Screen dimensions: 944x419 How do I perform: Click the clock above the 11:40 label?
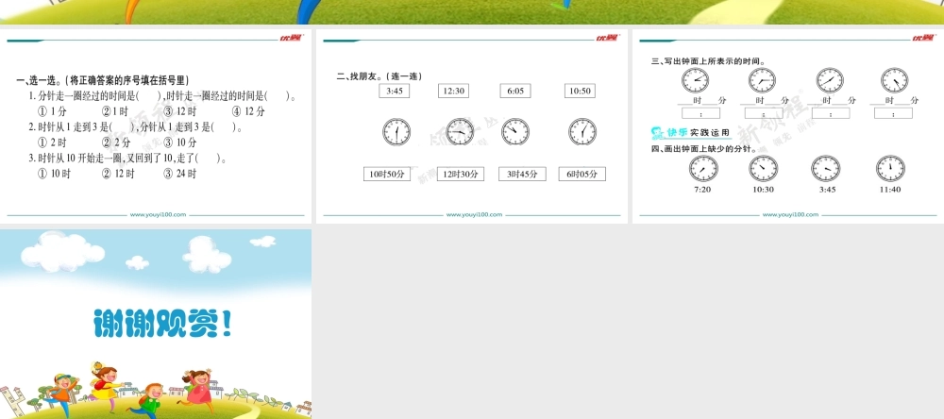click(889, 168)
